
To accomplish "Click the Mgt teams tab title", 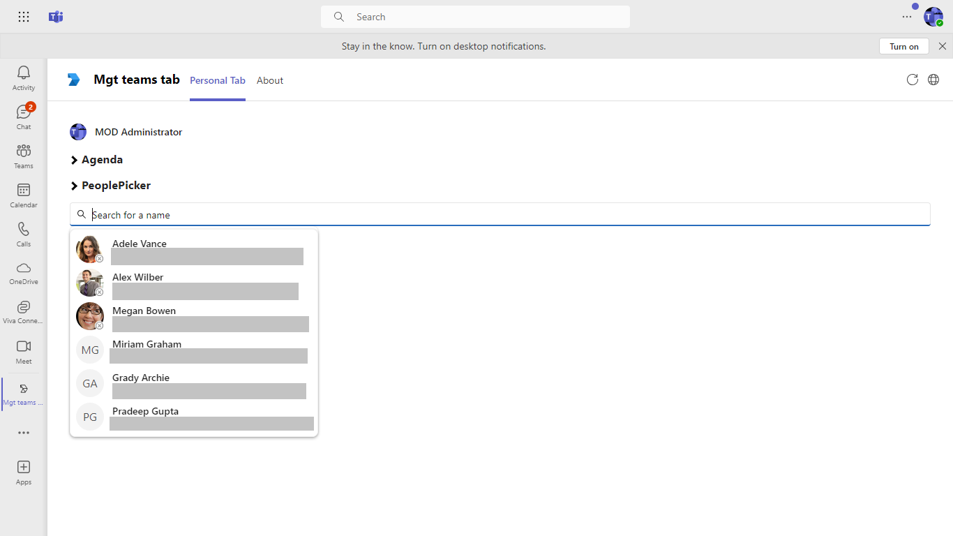I will [137, 80].
